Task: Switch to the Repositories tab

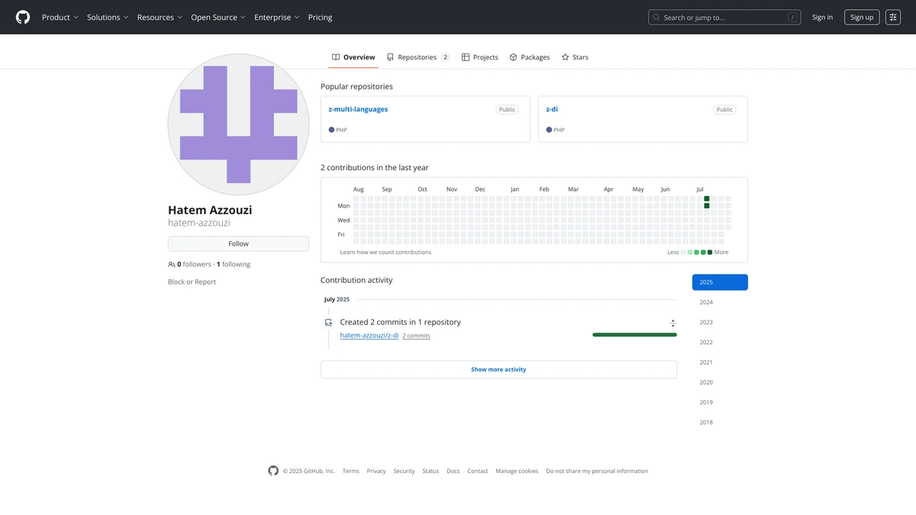Action: coord(418,57)
